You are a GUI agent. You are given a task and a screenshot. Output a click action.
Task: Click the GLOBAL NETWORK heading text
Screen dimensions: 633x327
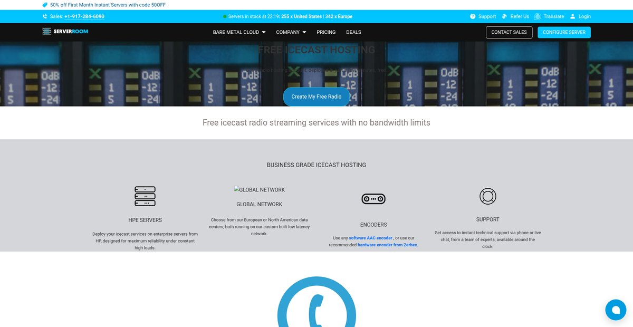coord(259,204)
